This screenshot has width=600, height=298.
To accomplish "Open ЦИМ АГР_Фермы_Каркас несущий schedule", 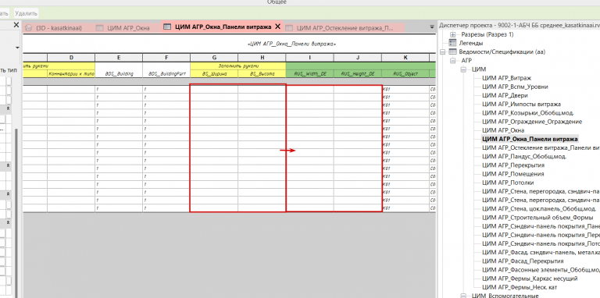I will (x=530, y=278).
